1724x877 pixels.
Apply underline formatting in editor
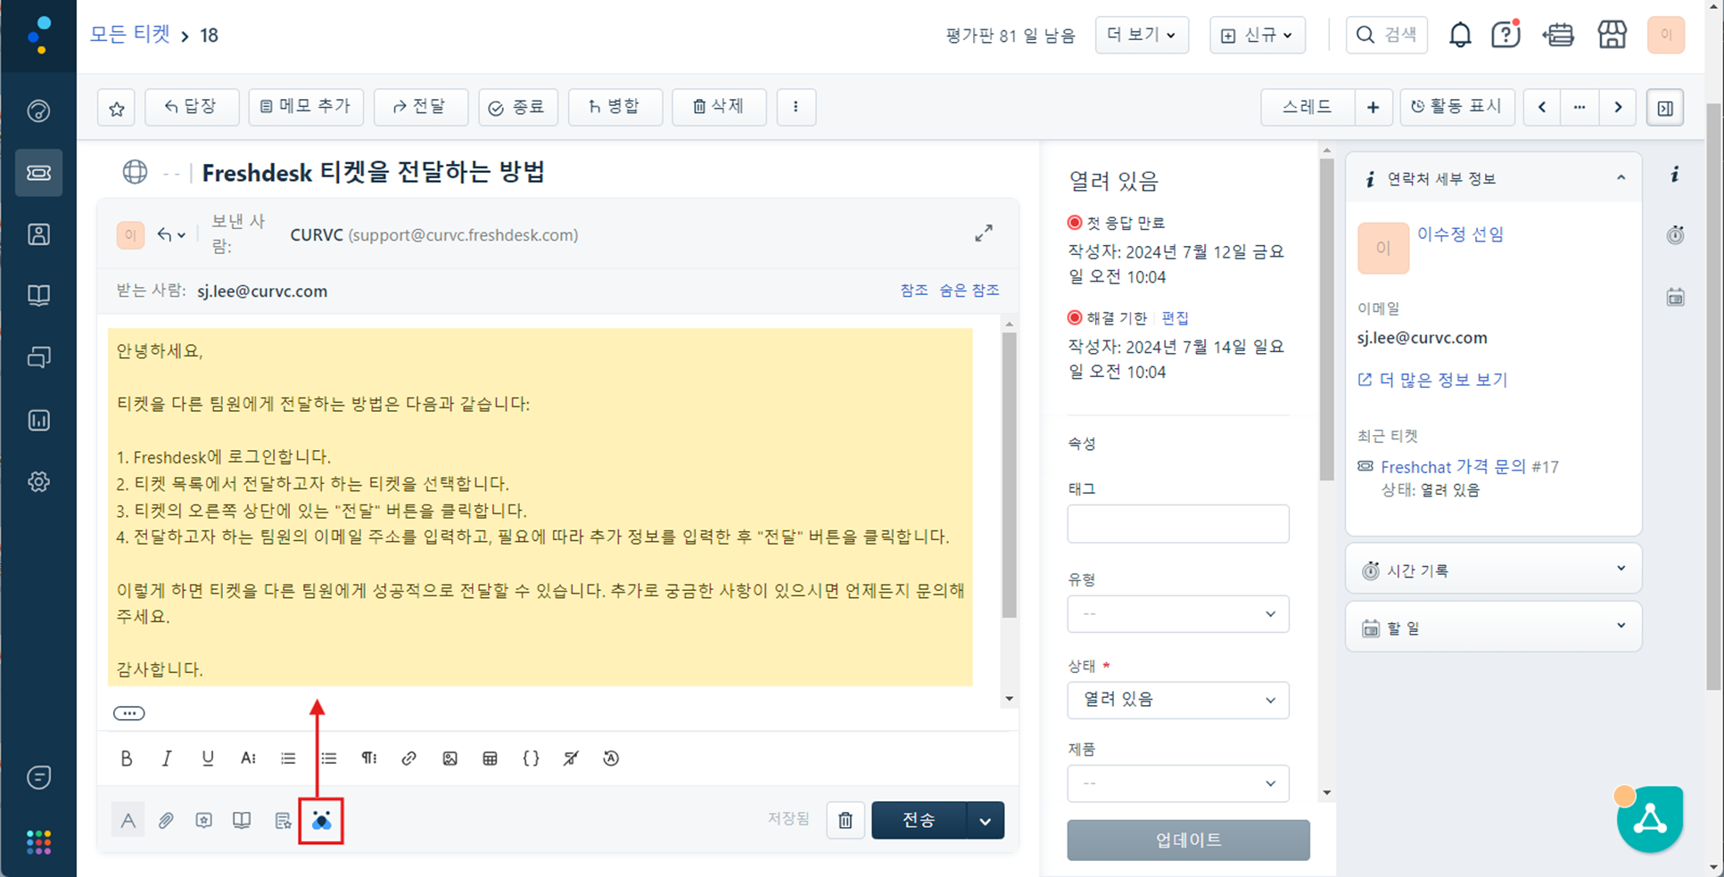207,758
